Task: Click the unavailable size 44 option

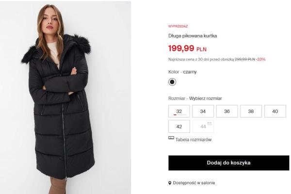Action: pos(202,126)
